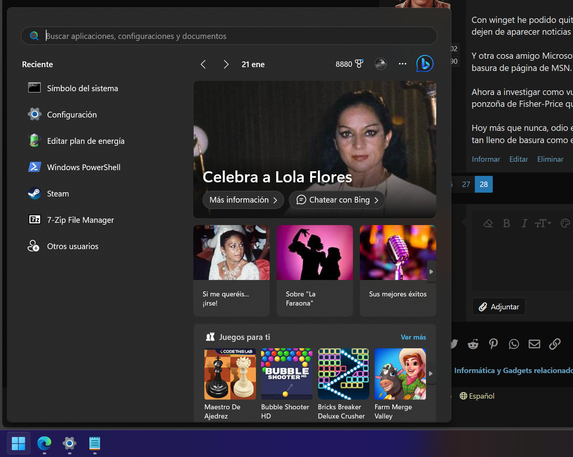This screenshot has width=573, height=457.
Task: Open Notepad icon on taskbar
Action: coord(95,443)
